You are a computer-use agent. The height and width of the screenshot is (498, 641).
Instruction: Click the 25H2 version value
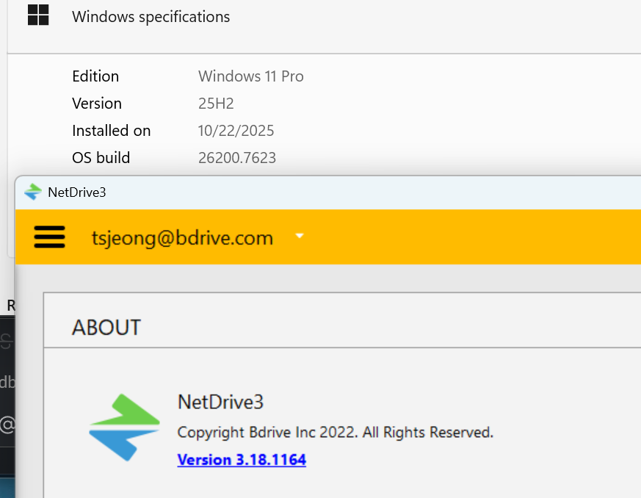[216, 104]
